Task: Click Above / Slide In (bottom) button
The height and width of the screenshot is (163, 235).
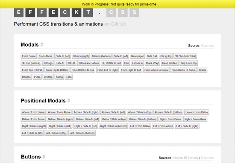Action: [168, 112]
